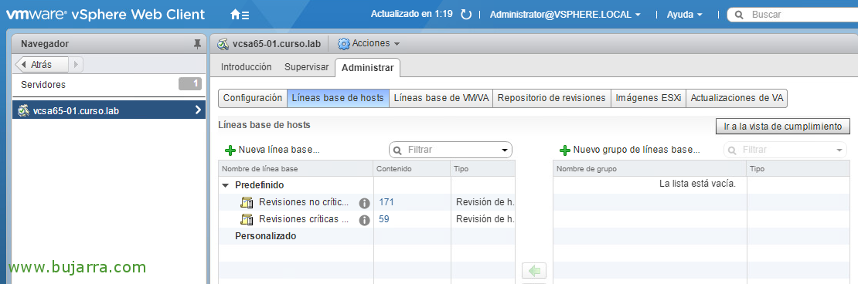Open the Acciones gear menu
This screenshot has height=284, width=858.
[369, 44]
